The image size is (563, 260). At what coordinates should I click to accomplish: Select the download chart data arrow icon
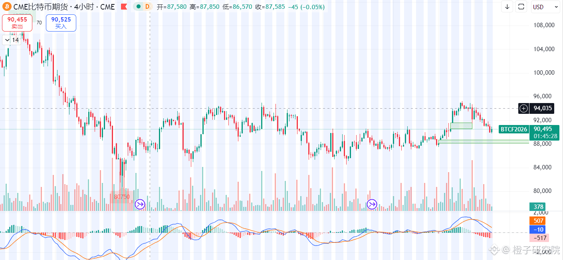[507, 6]
